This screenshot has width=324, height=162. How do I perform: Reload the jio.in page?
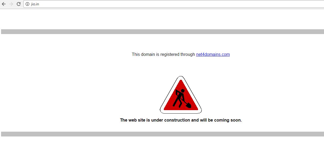click(x=19, y=4)
